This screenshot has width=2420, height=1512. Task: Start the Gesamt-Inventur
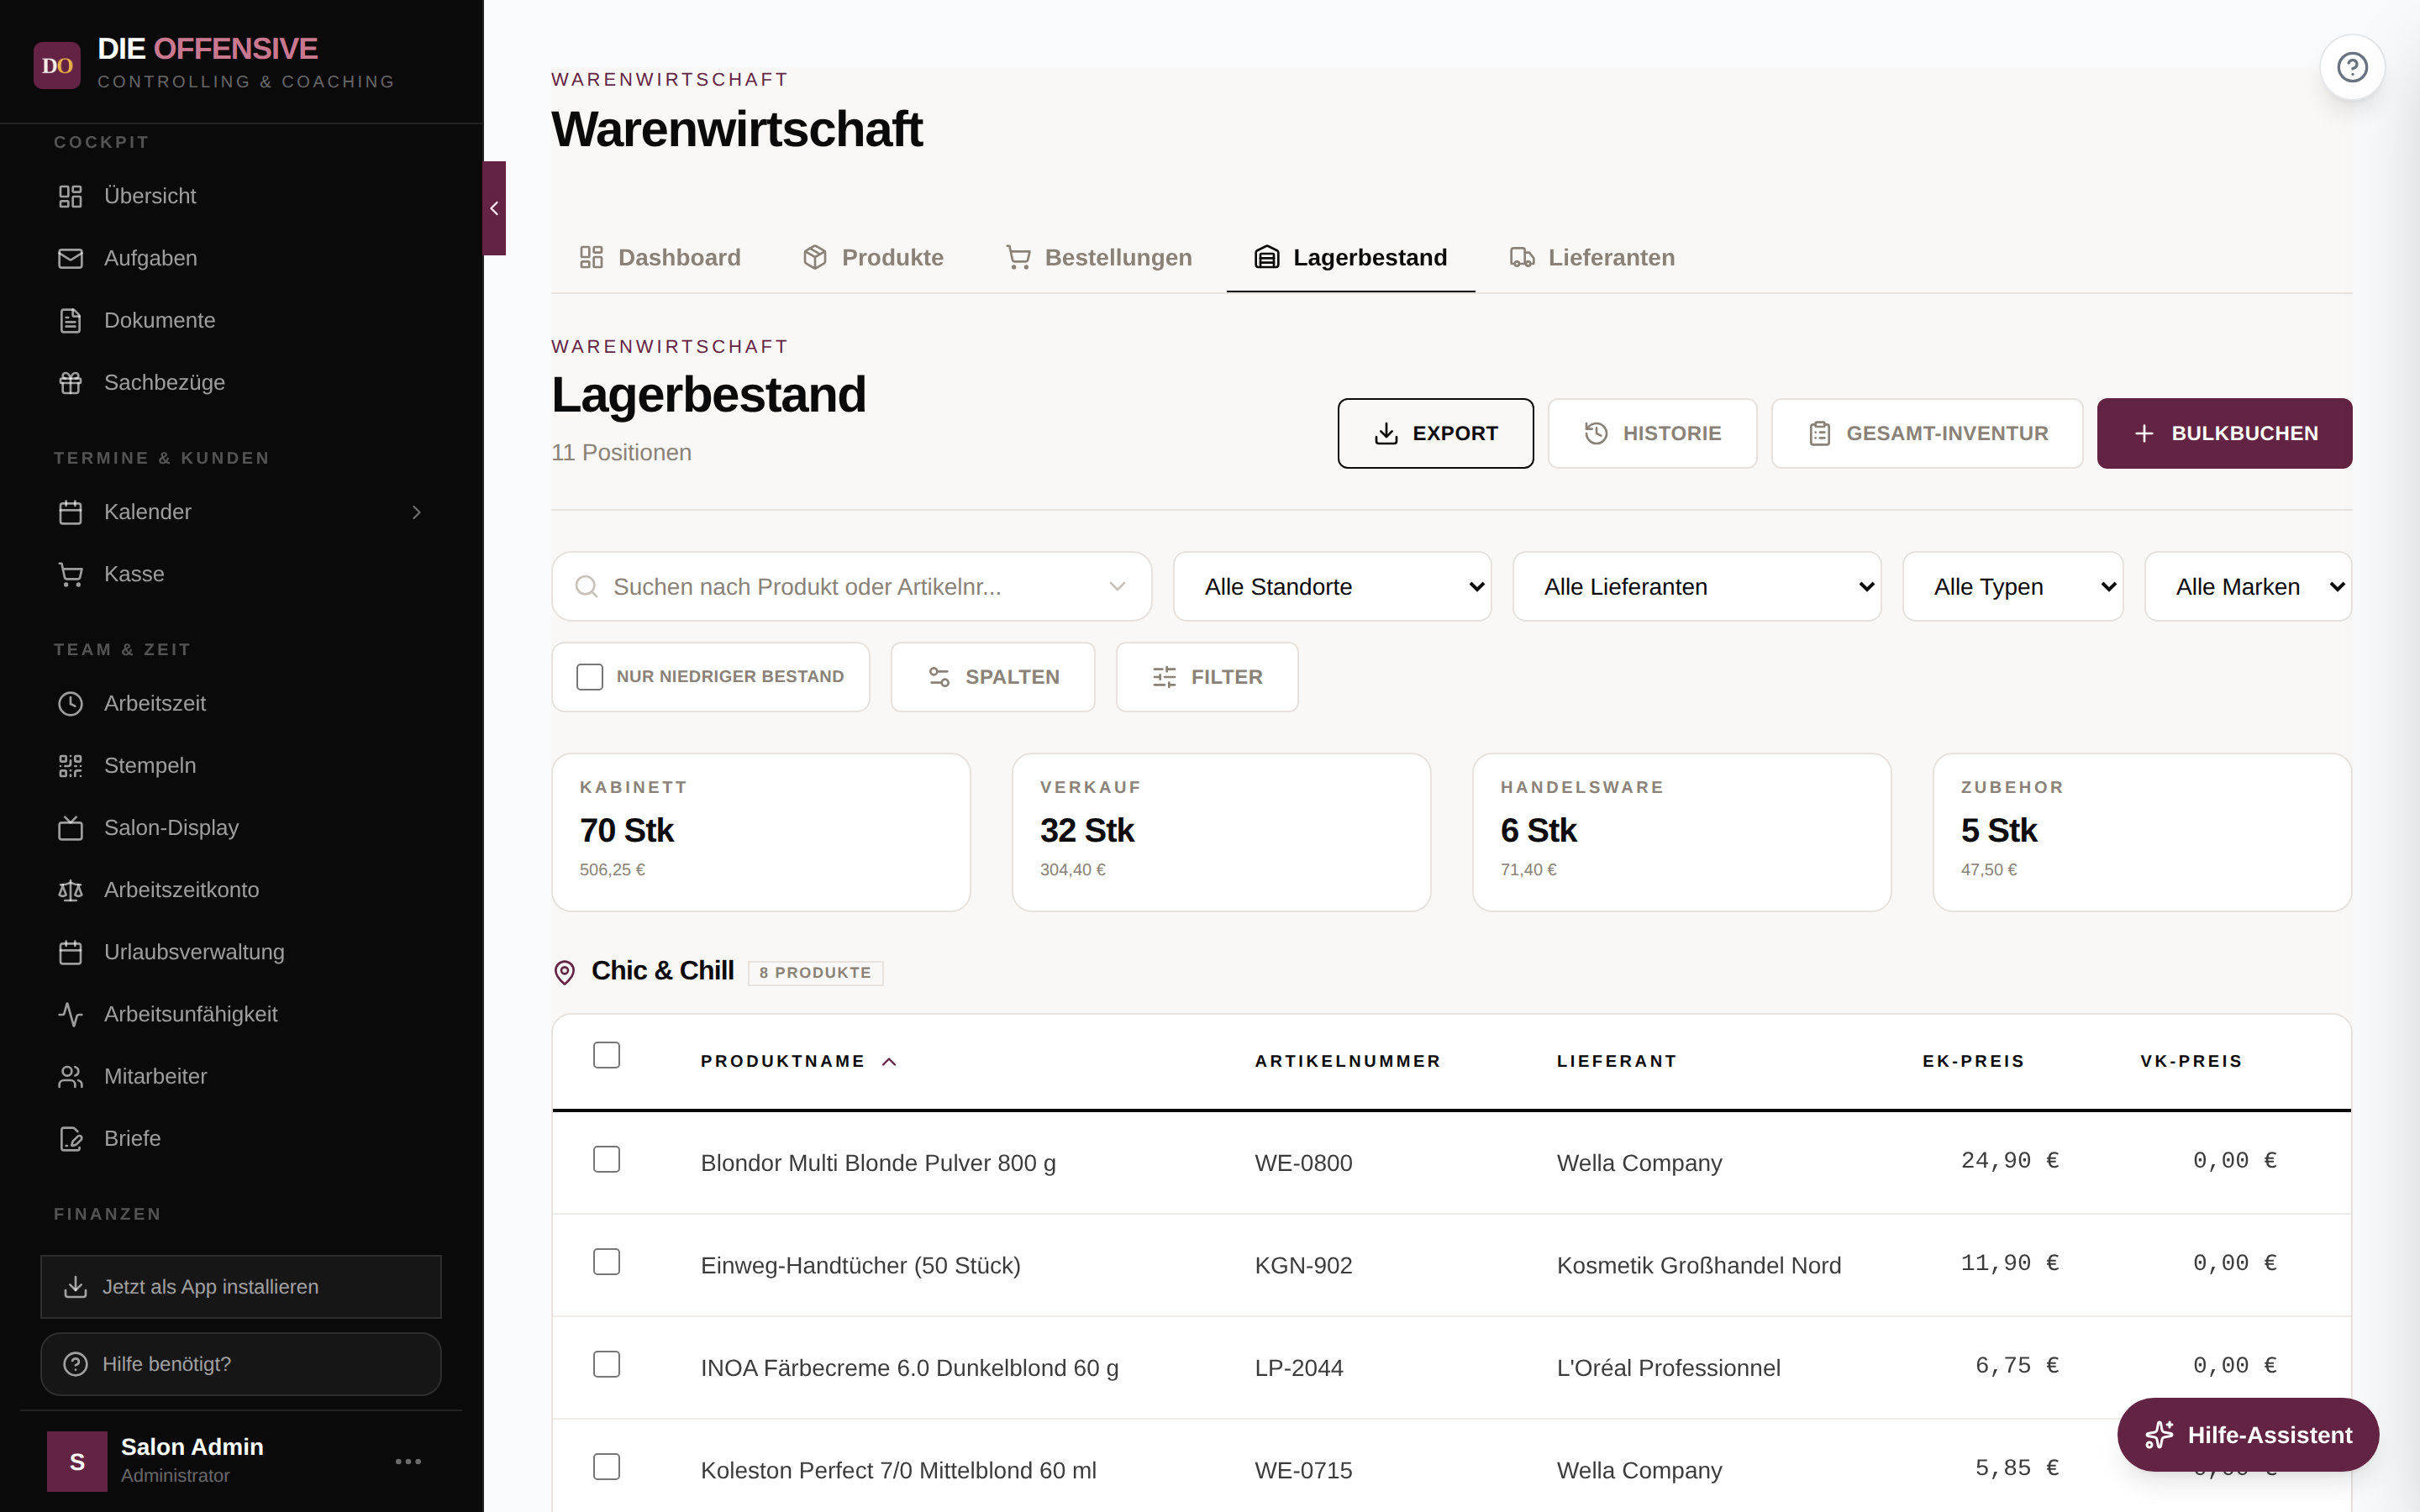click(x=1927, y=433)
